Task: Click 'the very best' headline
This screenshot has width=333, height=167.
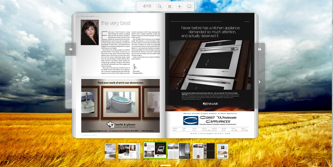Action: [x=116, y=23]
